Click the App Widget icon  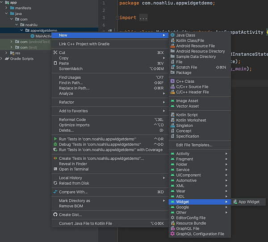point(235,202)
